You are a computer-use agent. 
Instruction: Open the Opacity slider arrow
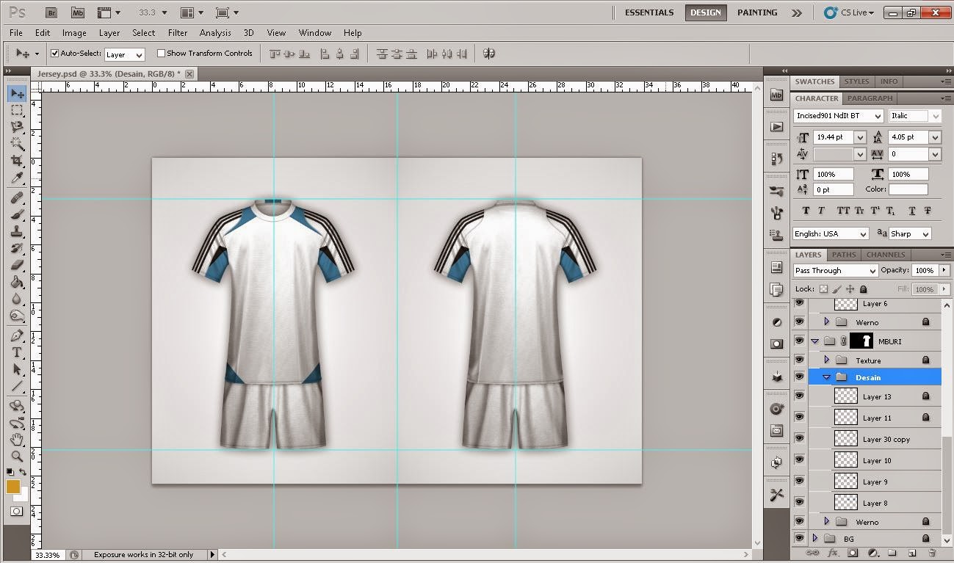click(944, 270)
